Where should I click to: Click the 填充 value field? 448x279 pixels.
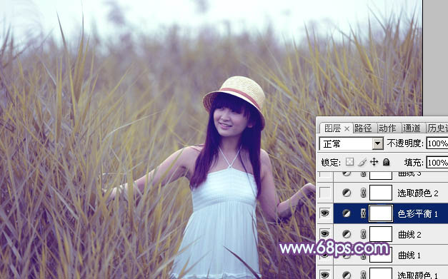point(437,162)
